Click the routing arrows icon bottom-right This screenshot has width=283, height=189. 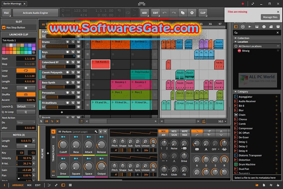click(x=271, y=185)
